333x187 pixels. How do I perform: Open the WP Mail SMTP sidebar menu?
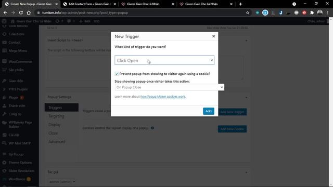point(20,143)
